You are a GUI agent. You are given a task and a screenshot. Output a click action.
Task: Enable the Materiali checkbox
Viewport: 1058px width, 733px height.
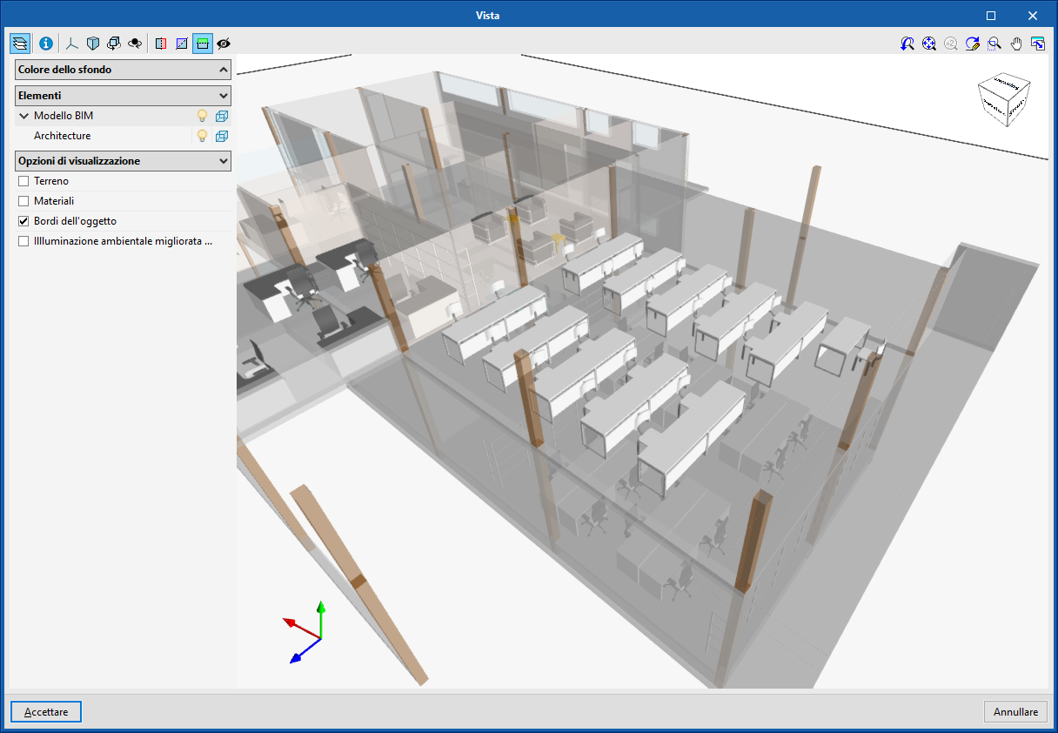pyautogui.click(x=23, y=200)
